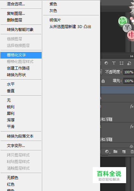
Task: Click the green 简 circle on canvas
Action: pyautogui.click(x=123, y=21)
